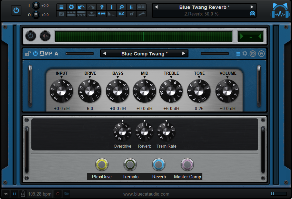Click the Trem Rate pedal knob
Image resolution: width=292 pixels, height=199 pixels.
tap(166, 132)
